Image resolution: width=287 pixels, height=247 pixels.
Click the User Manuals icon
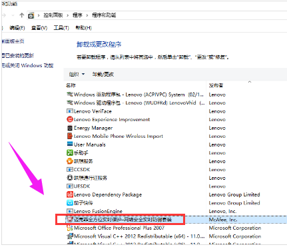(70, 144)
